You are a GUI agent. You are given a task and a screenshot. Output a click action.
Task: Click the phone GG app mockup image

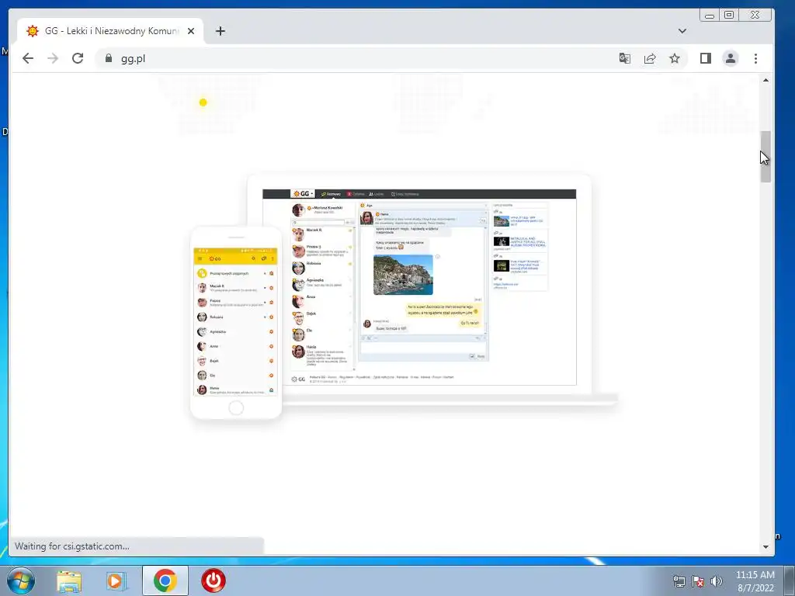[x=236, y=322]
